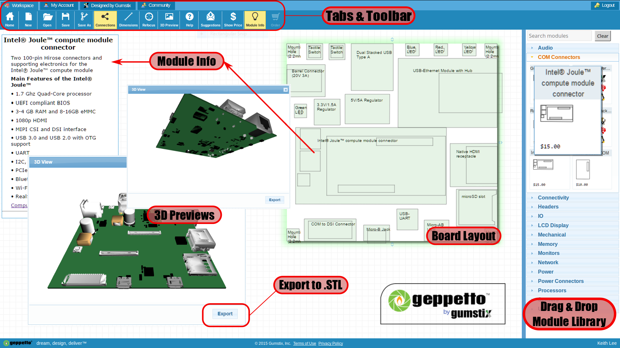Toggle the Module Info panel button

[x=255, y=20]
